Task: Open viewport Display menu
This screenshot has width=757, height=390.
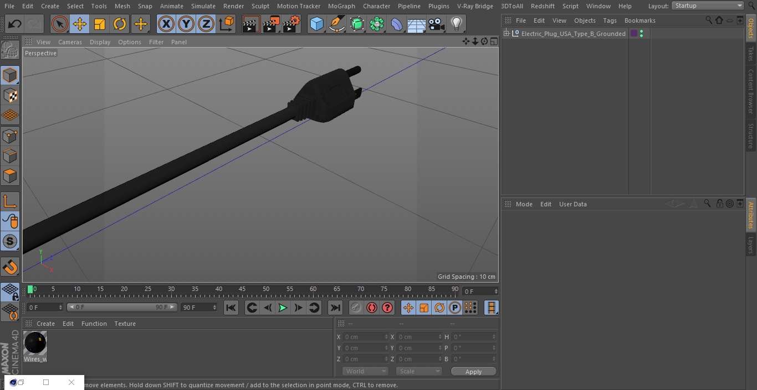Action: pos(100,42)
